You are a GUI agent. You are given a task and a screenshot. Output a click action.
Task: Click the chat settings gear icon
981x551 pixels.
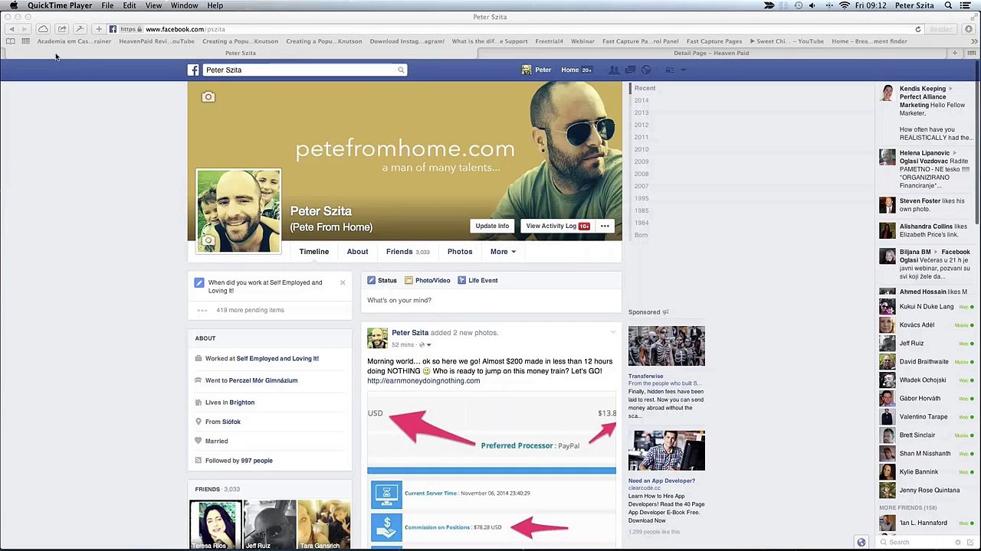point(958,542)
